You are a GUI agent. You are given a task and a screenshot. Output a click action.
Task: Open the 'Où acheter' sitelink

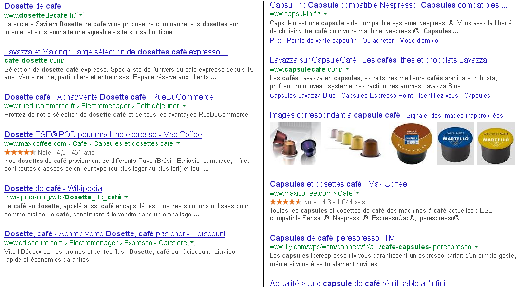(x=378, y=40)
